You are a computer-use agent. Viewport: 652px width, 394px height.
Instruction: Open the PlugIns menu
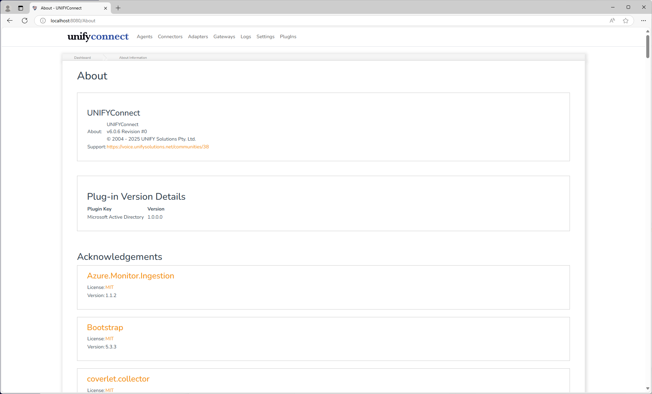click(x=288, y=36)
